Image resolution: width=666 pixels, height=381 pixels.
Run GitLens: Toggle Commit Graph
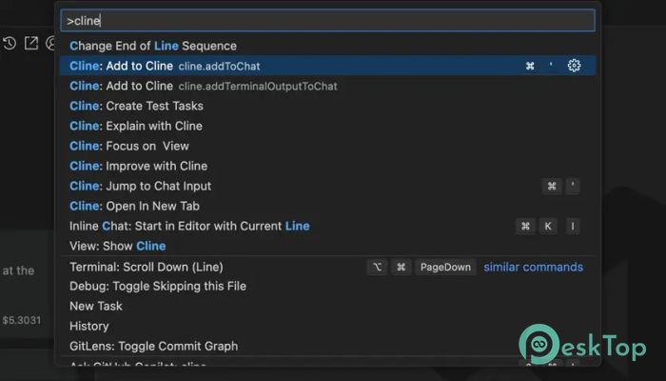pos(327,346)
